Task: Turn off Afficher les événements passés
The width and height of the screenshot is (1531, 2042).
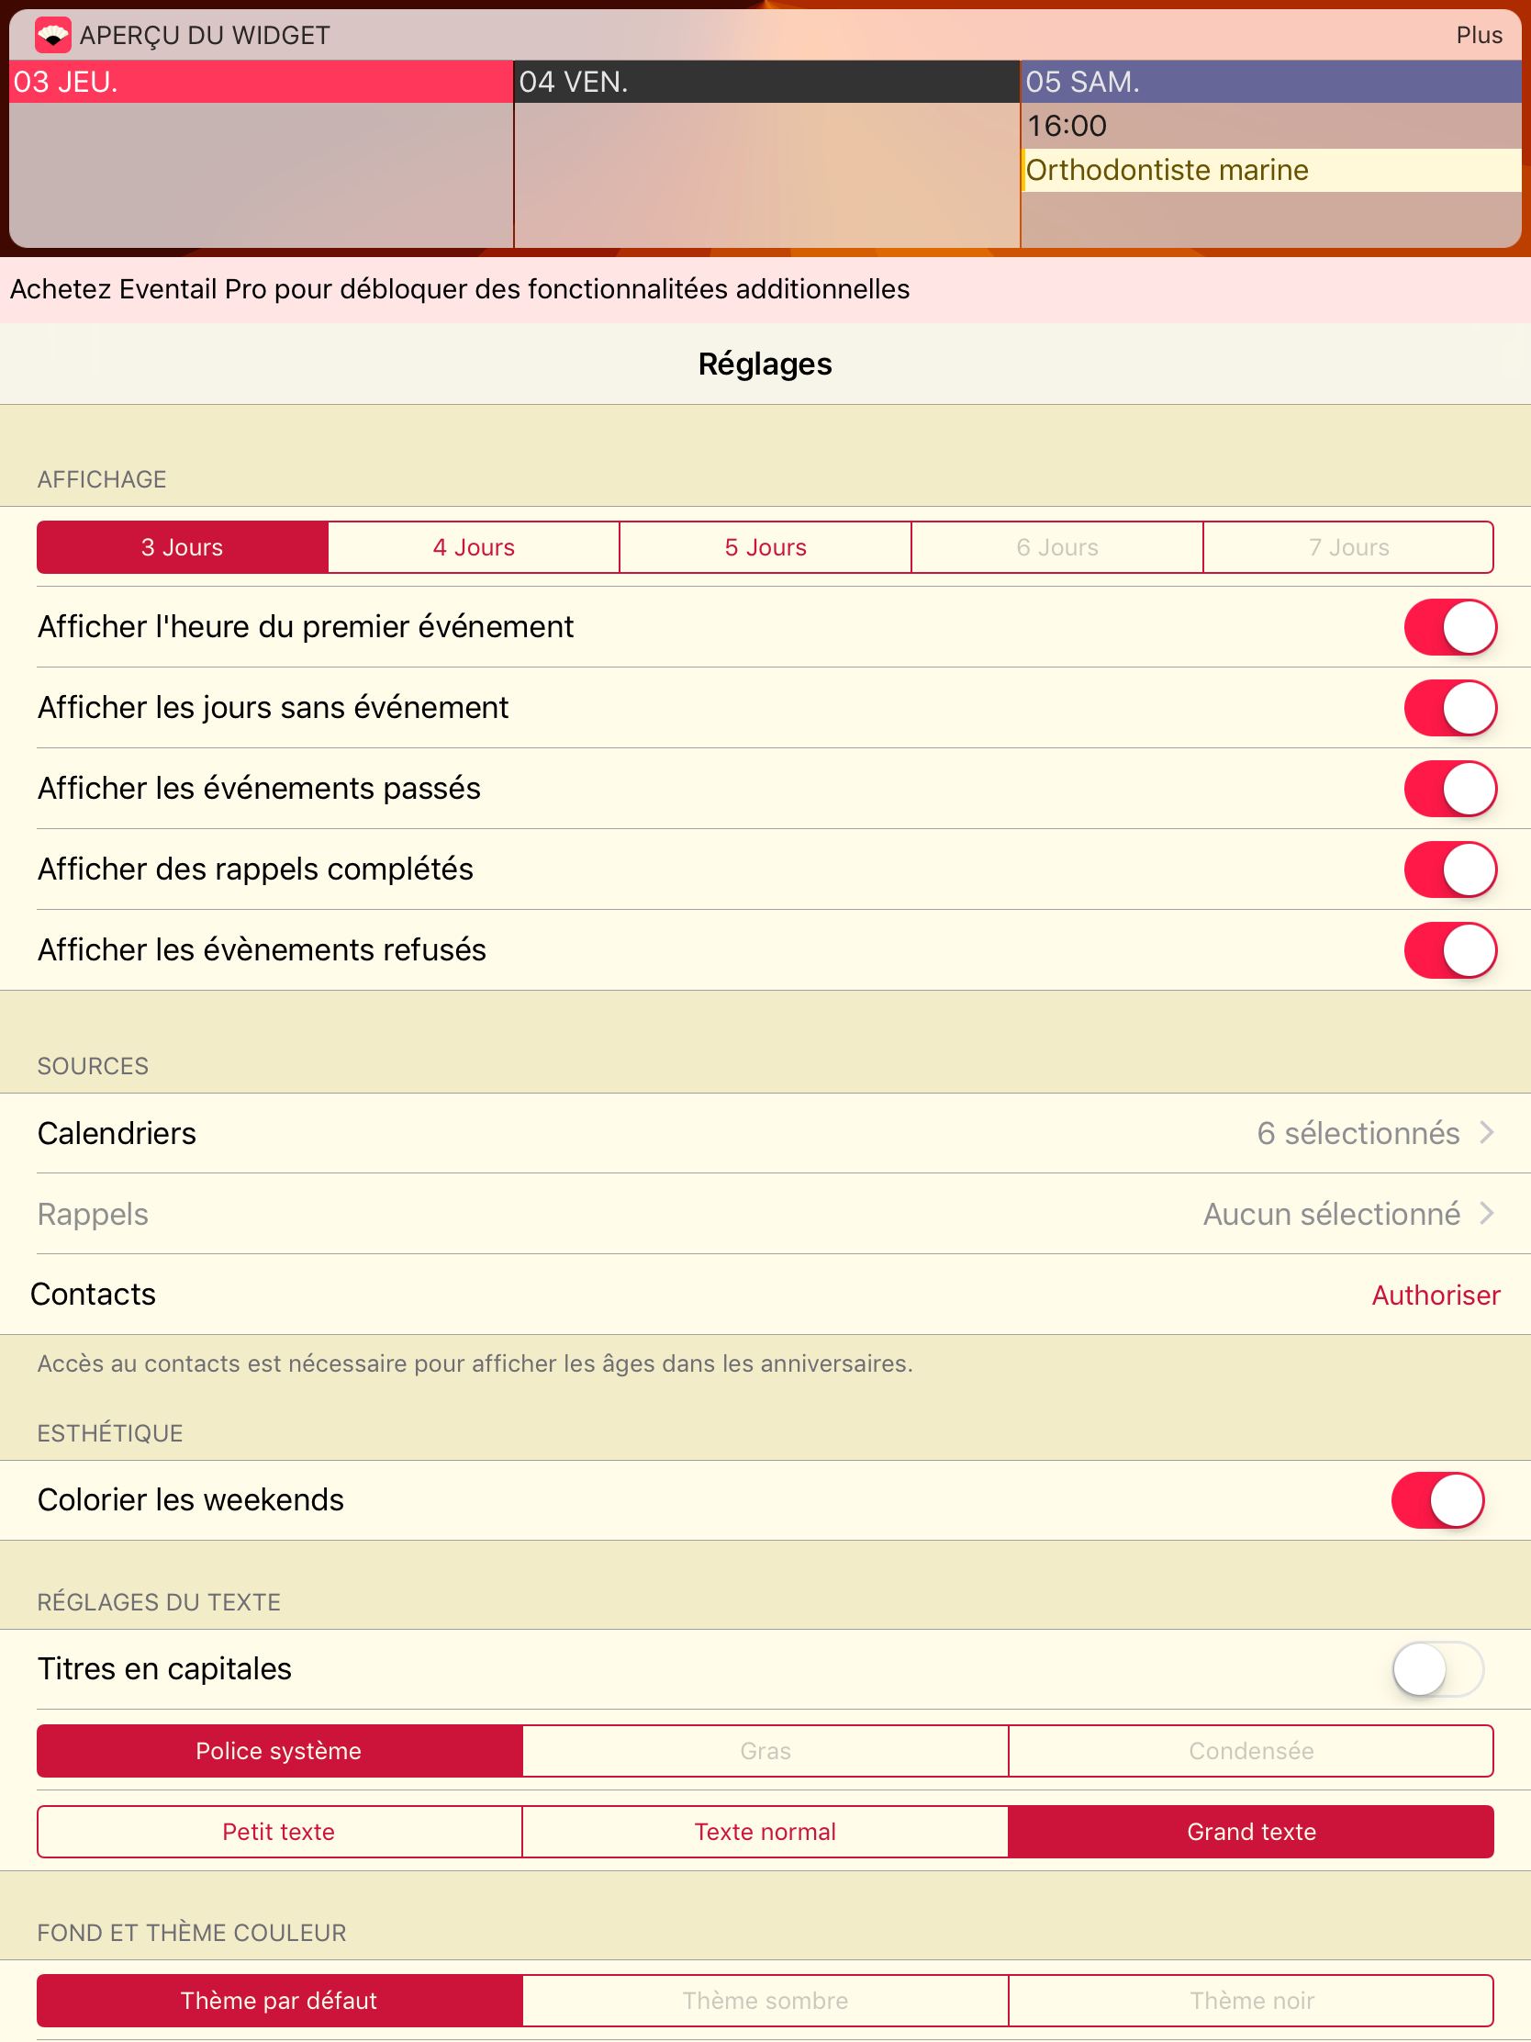Action: (1449, 789)
